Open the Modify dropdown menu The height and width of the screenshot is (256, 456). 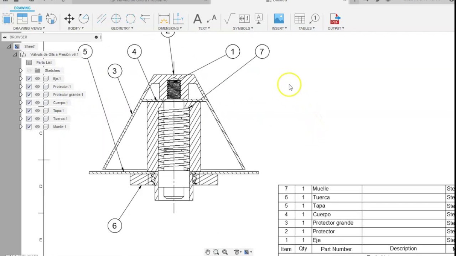click(x=76, y=28)
